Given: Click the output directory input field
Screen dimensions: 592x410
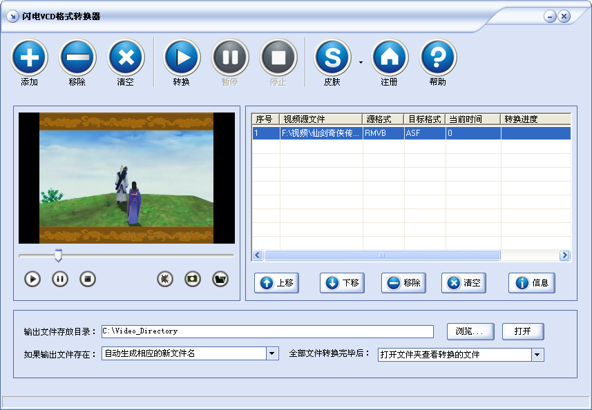Looking at the screenshot, I should click(x=267, y=331).
